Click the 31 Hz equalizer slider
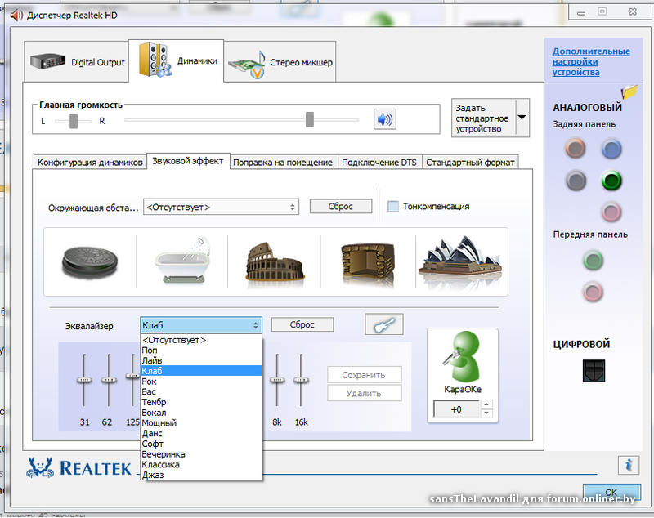654x518 pixels. click(84, 380)
